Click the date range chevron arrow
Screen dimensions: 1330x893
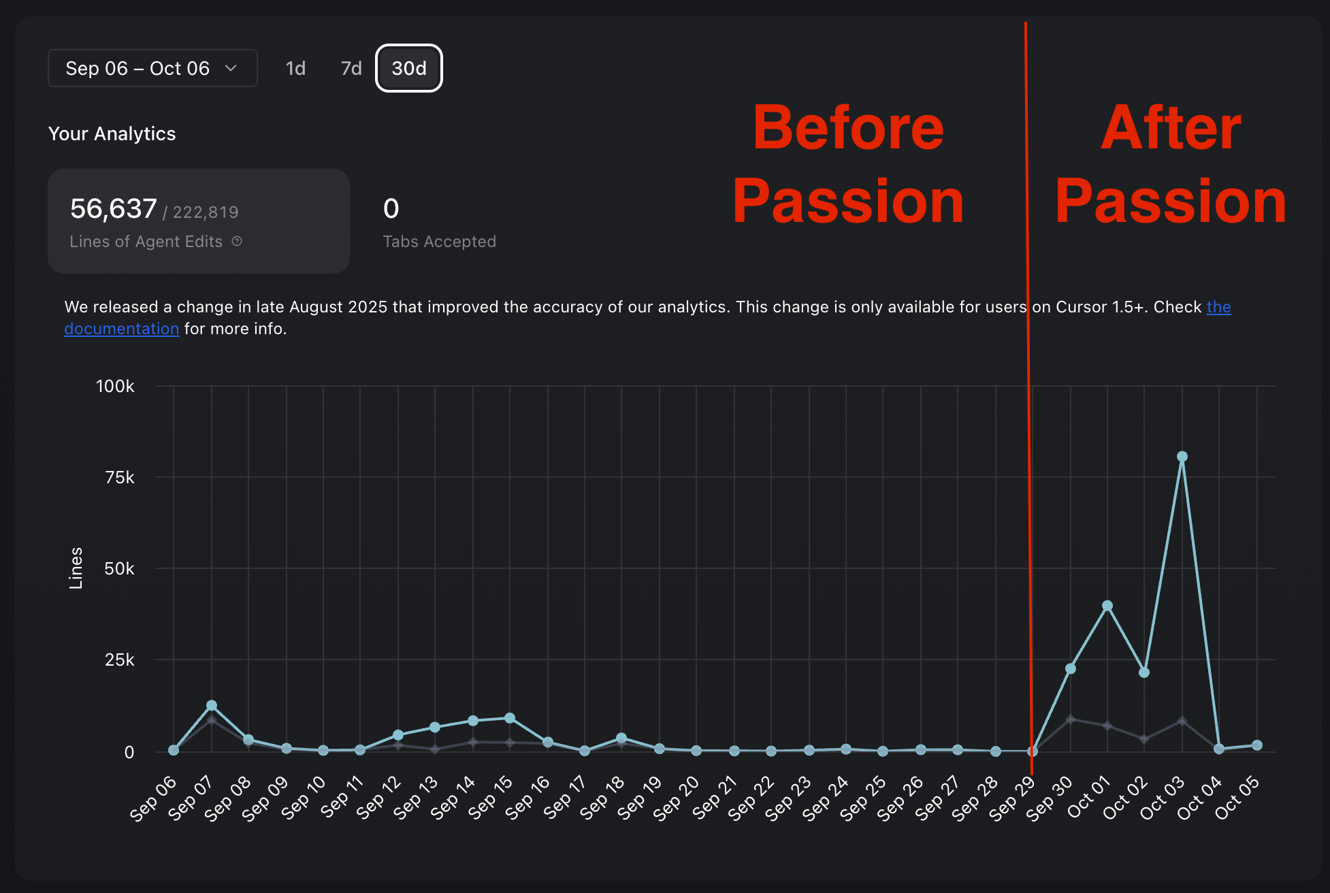click(231, 68)
